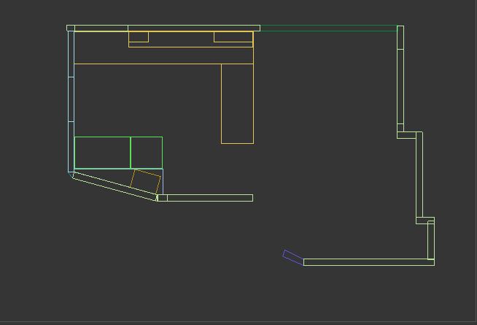Select the long top wall outline
This screenshot has width=477, height=325.
(x=193, y=28)
